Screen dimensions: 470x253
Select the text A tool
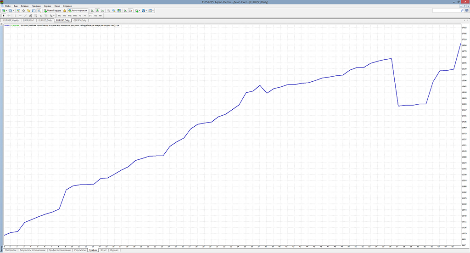pyautogui.click(x=41, y=16)
